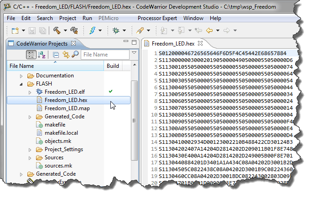This screenshot has width=312, height=198.
Task: Expand the Sources folder
Action: point(30,158)
